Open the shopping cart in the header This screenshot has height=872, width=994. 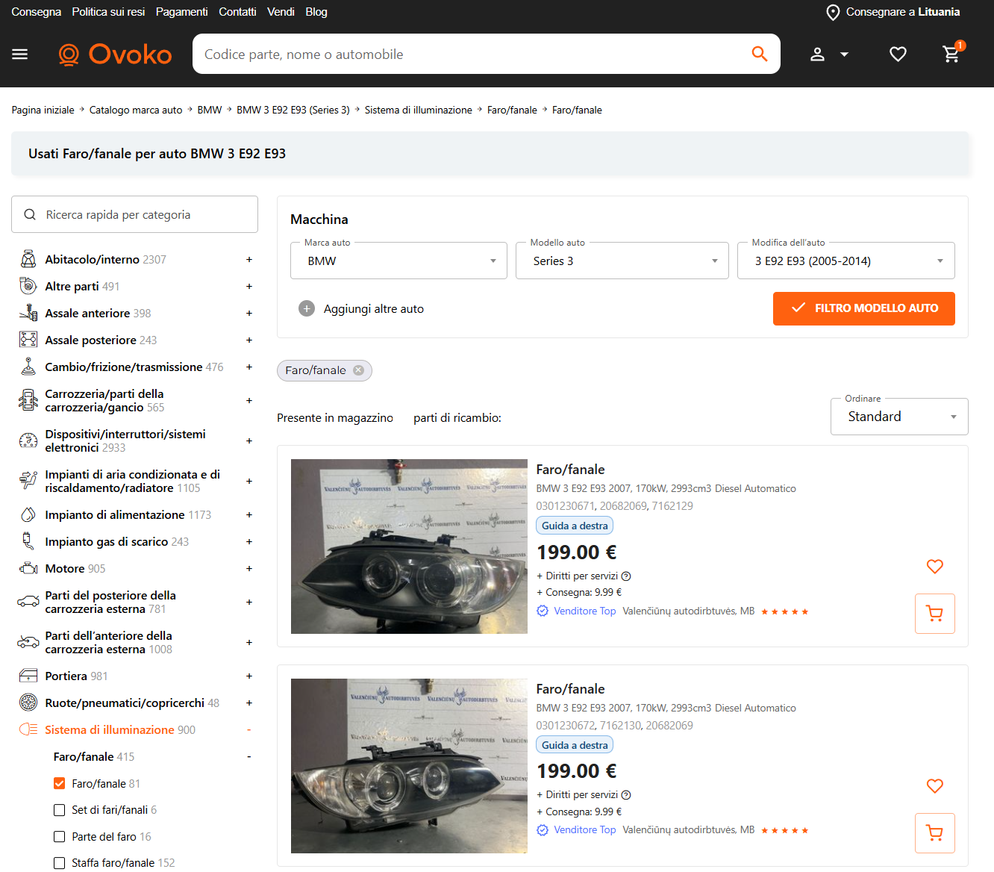pyautogui.click(x=951, y=54)
